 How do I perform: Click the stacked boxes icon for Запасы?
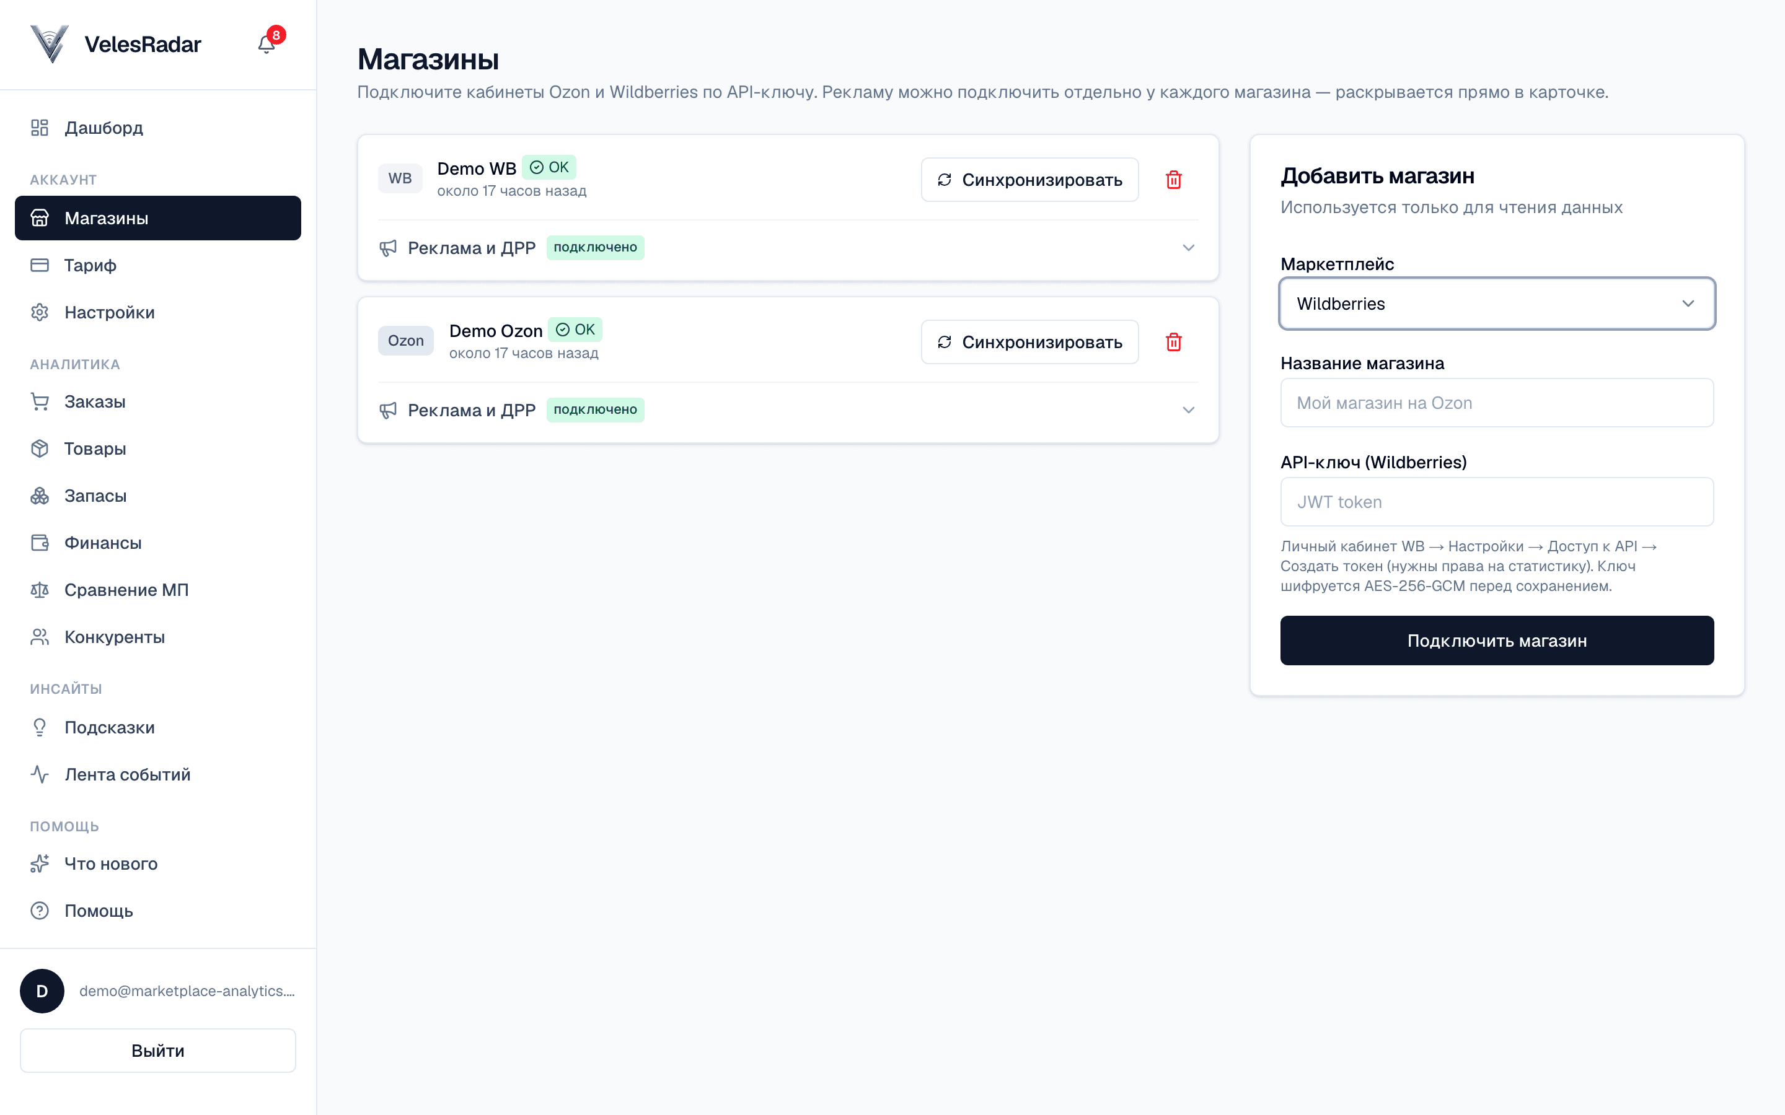click(x=40, y=496)
